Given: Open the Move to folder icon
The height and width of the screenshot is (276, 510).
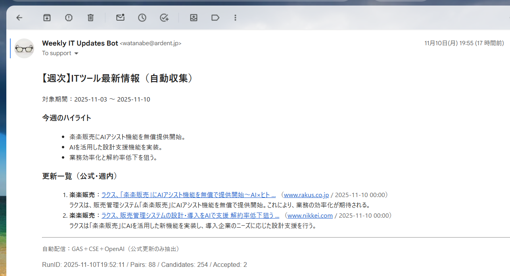Looking at the screenshot, I should pyautogui.click(x=194, y=17).
